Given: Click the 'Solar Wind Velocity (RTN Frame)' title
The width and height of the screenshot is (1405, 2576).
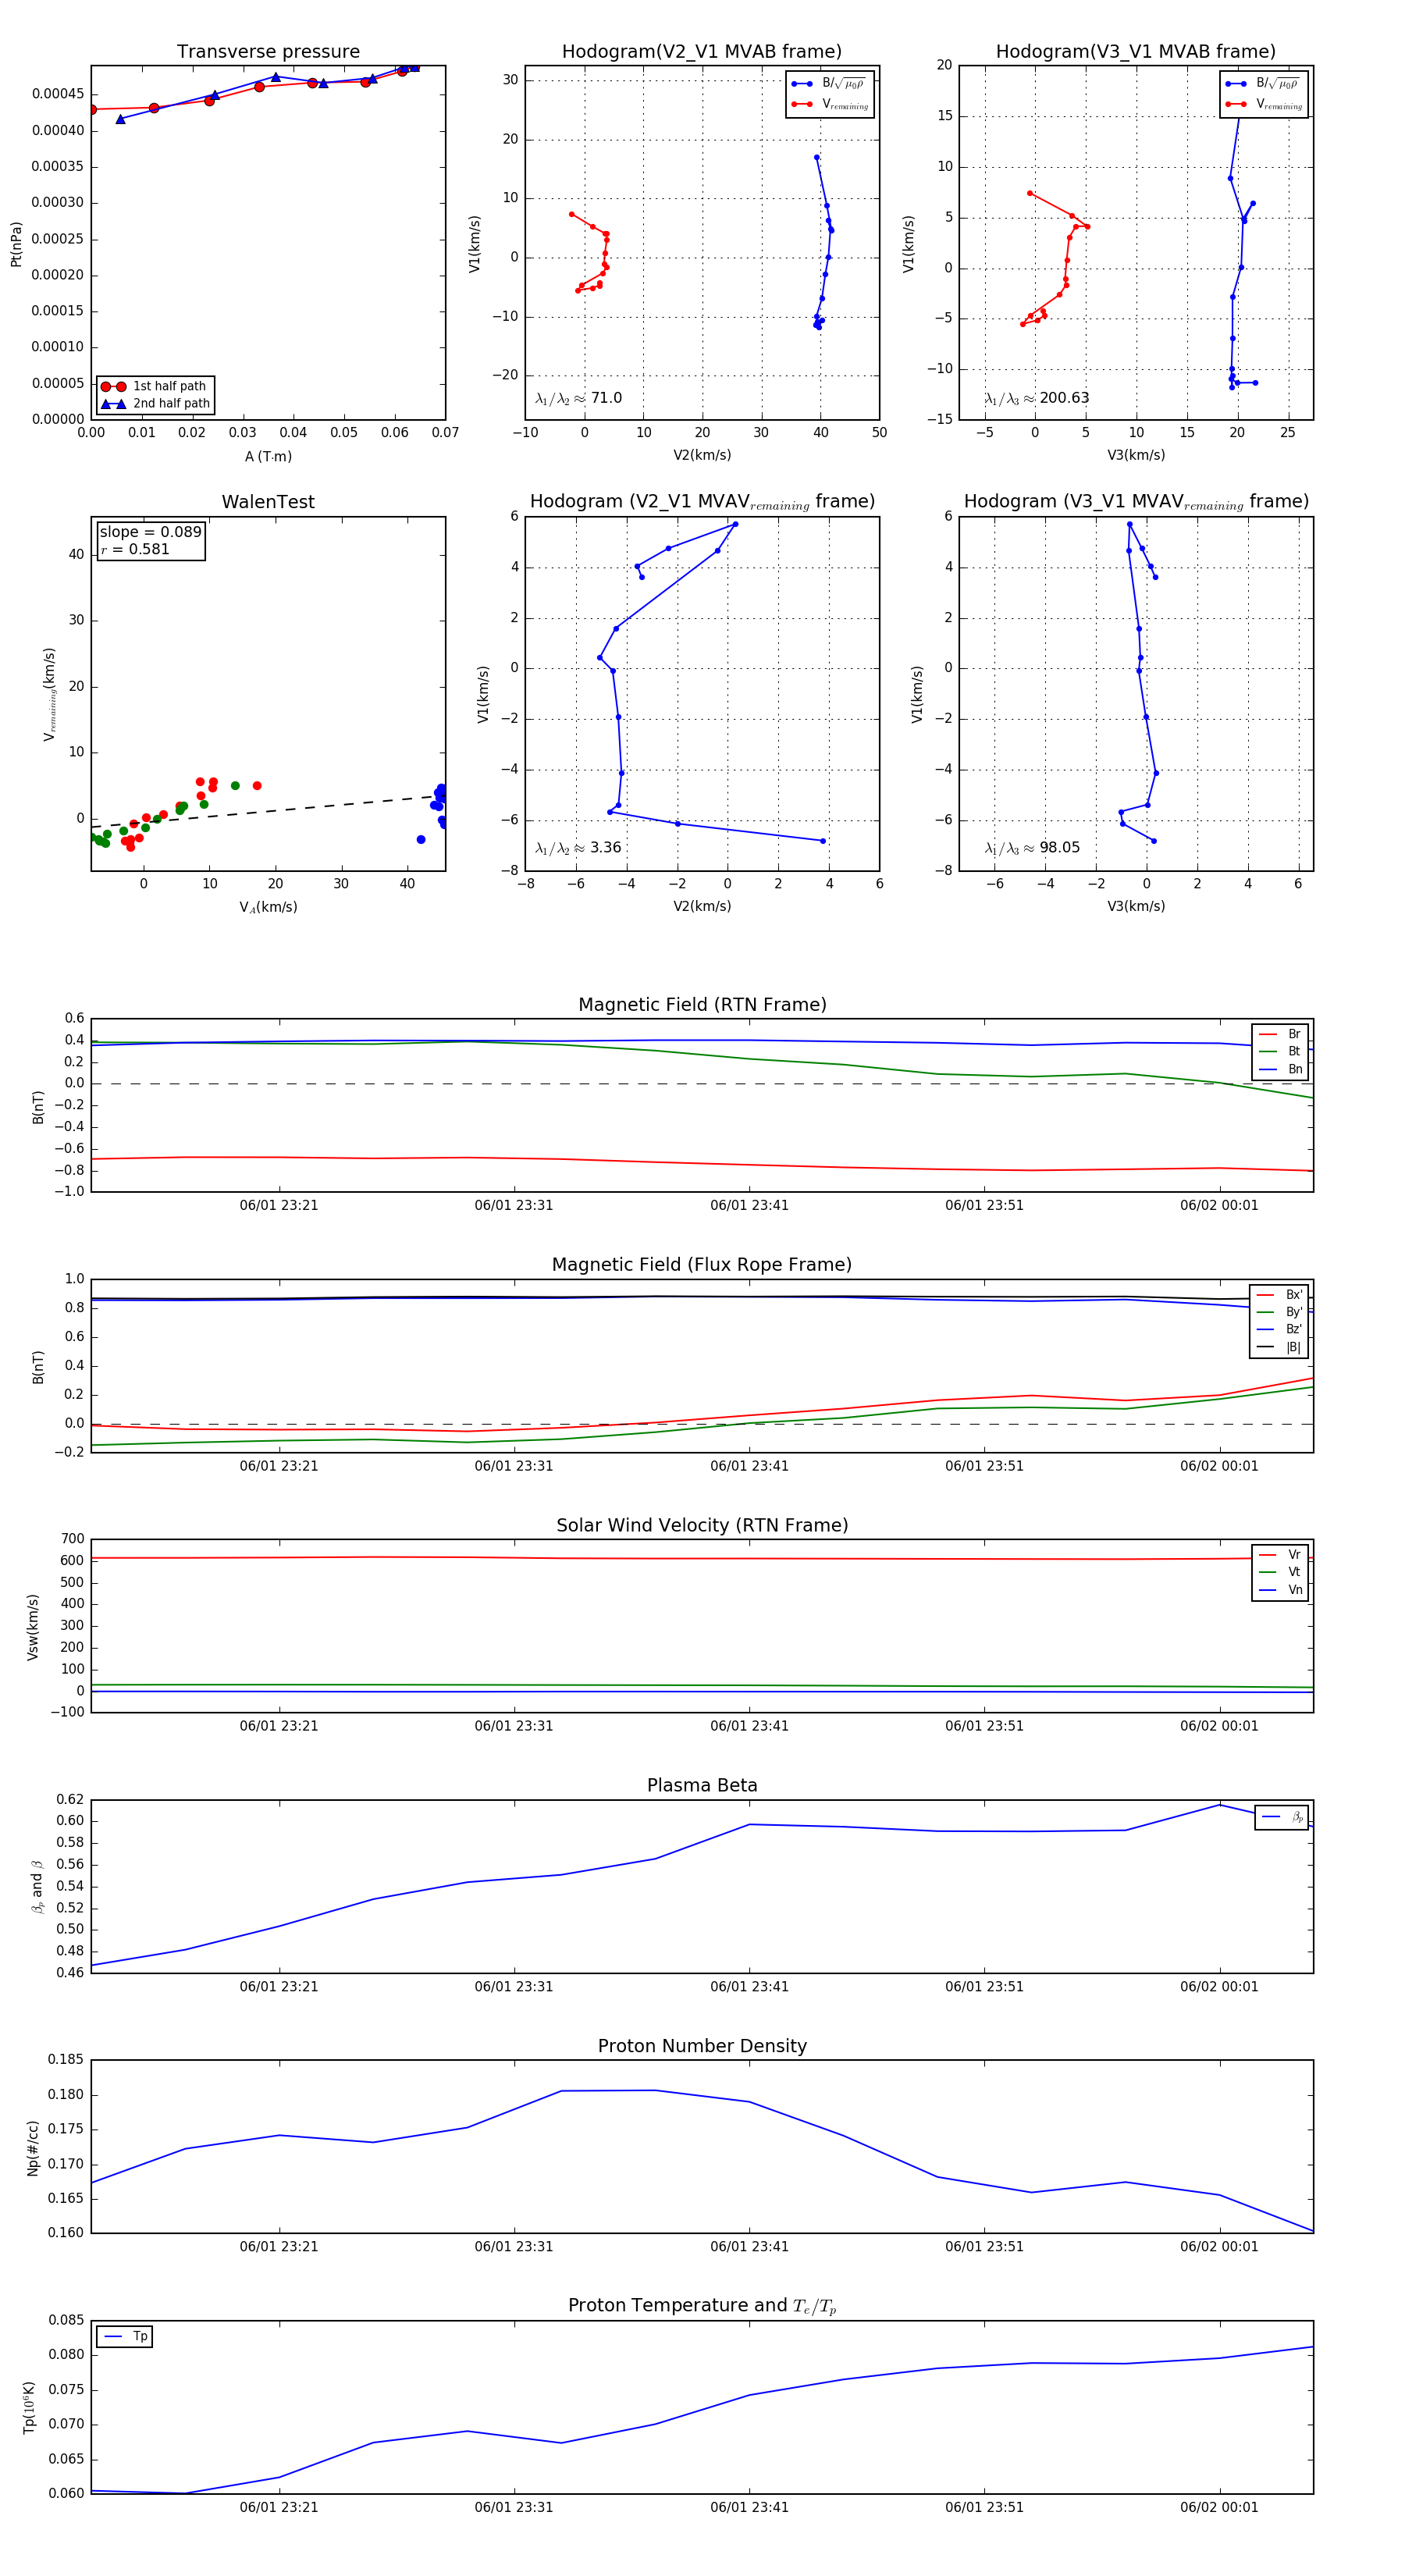Looking at the screenshot, I should coord(702,1525).
